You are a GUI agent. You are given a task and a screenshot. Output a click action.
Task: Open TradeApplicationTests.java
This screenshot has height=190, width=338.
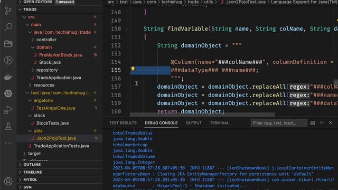[x=61, y=146]
